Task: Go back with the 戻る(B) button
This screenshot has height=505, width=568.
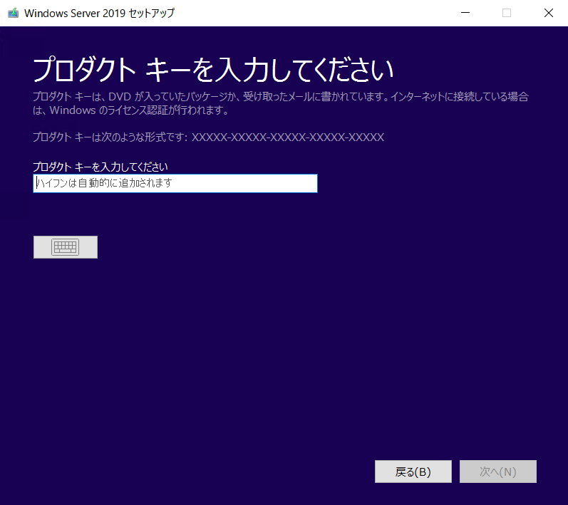Action: 413,472
